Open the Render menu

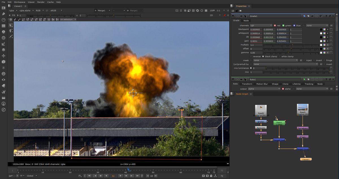coord(41,2)
